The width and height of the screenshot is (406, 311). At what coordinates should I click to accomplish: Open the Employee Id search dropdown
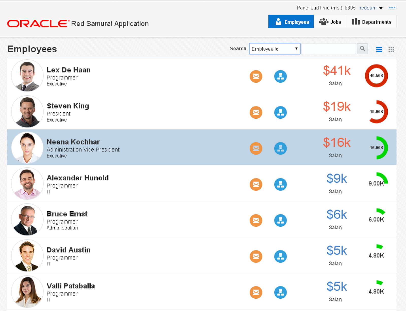275,49
